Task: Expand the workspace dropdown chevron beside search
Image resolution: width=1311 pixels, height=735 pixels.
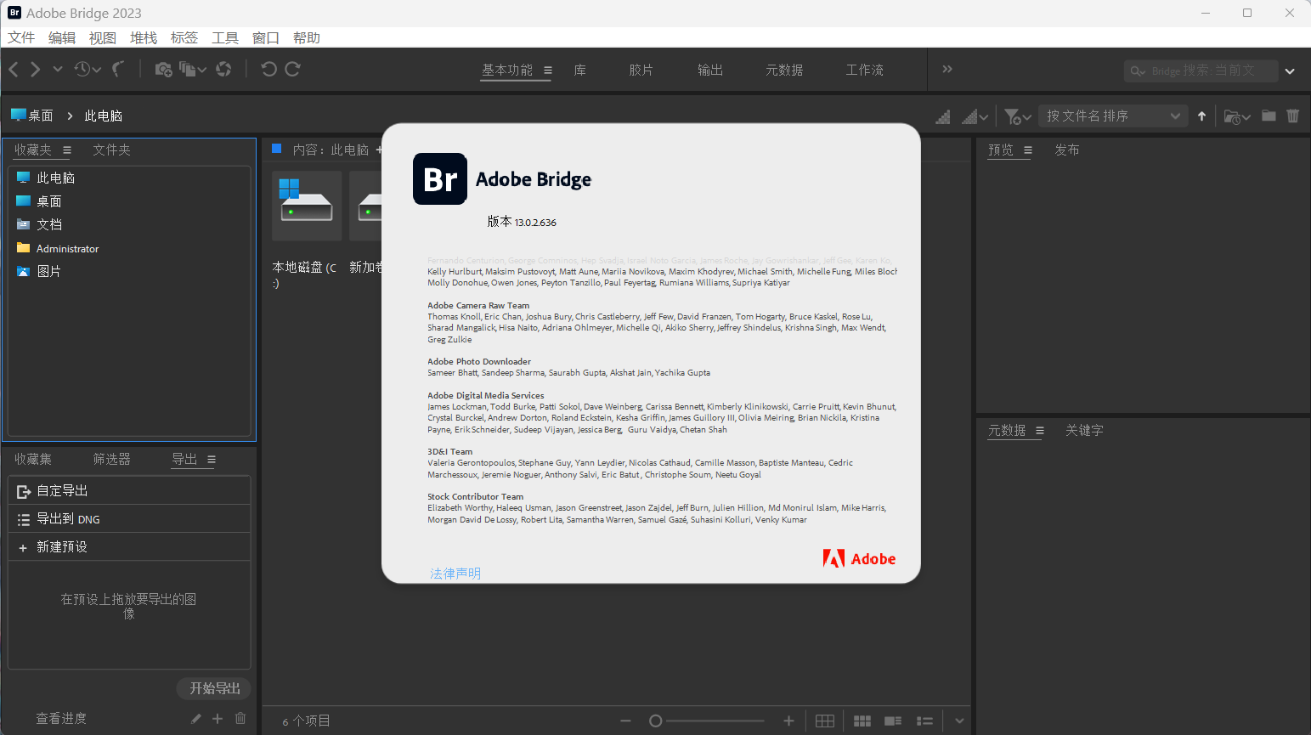Action: [x=1290, y=71]
